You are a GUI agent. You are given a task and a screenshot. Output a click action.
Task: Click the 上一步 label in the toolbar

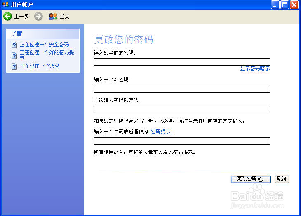coord(22,17)
